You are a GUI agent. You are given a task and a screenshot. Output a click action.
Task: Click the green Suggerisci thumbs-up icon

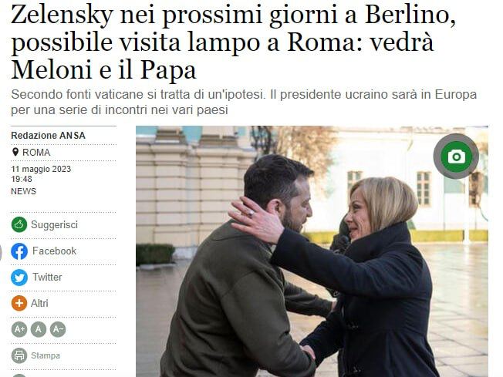[x=19, y=224]
